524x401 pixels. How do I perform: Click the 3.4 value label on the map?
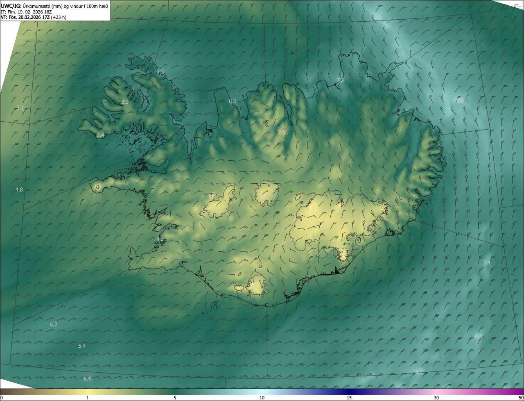coord(100,135)
